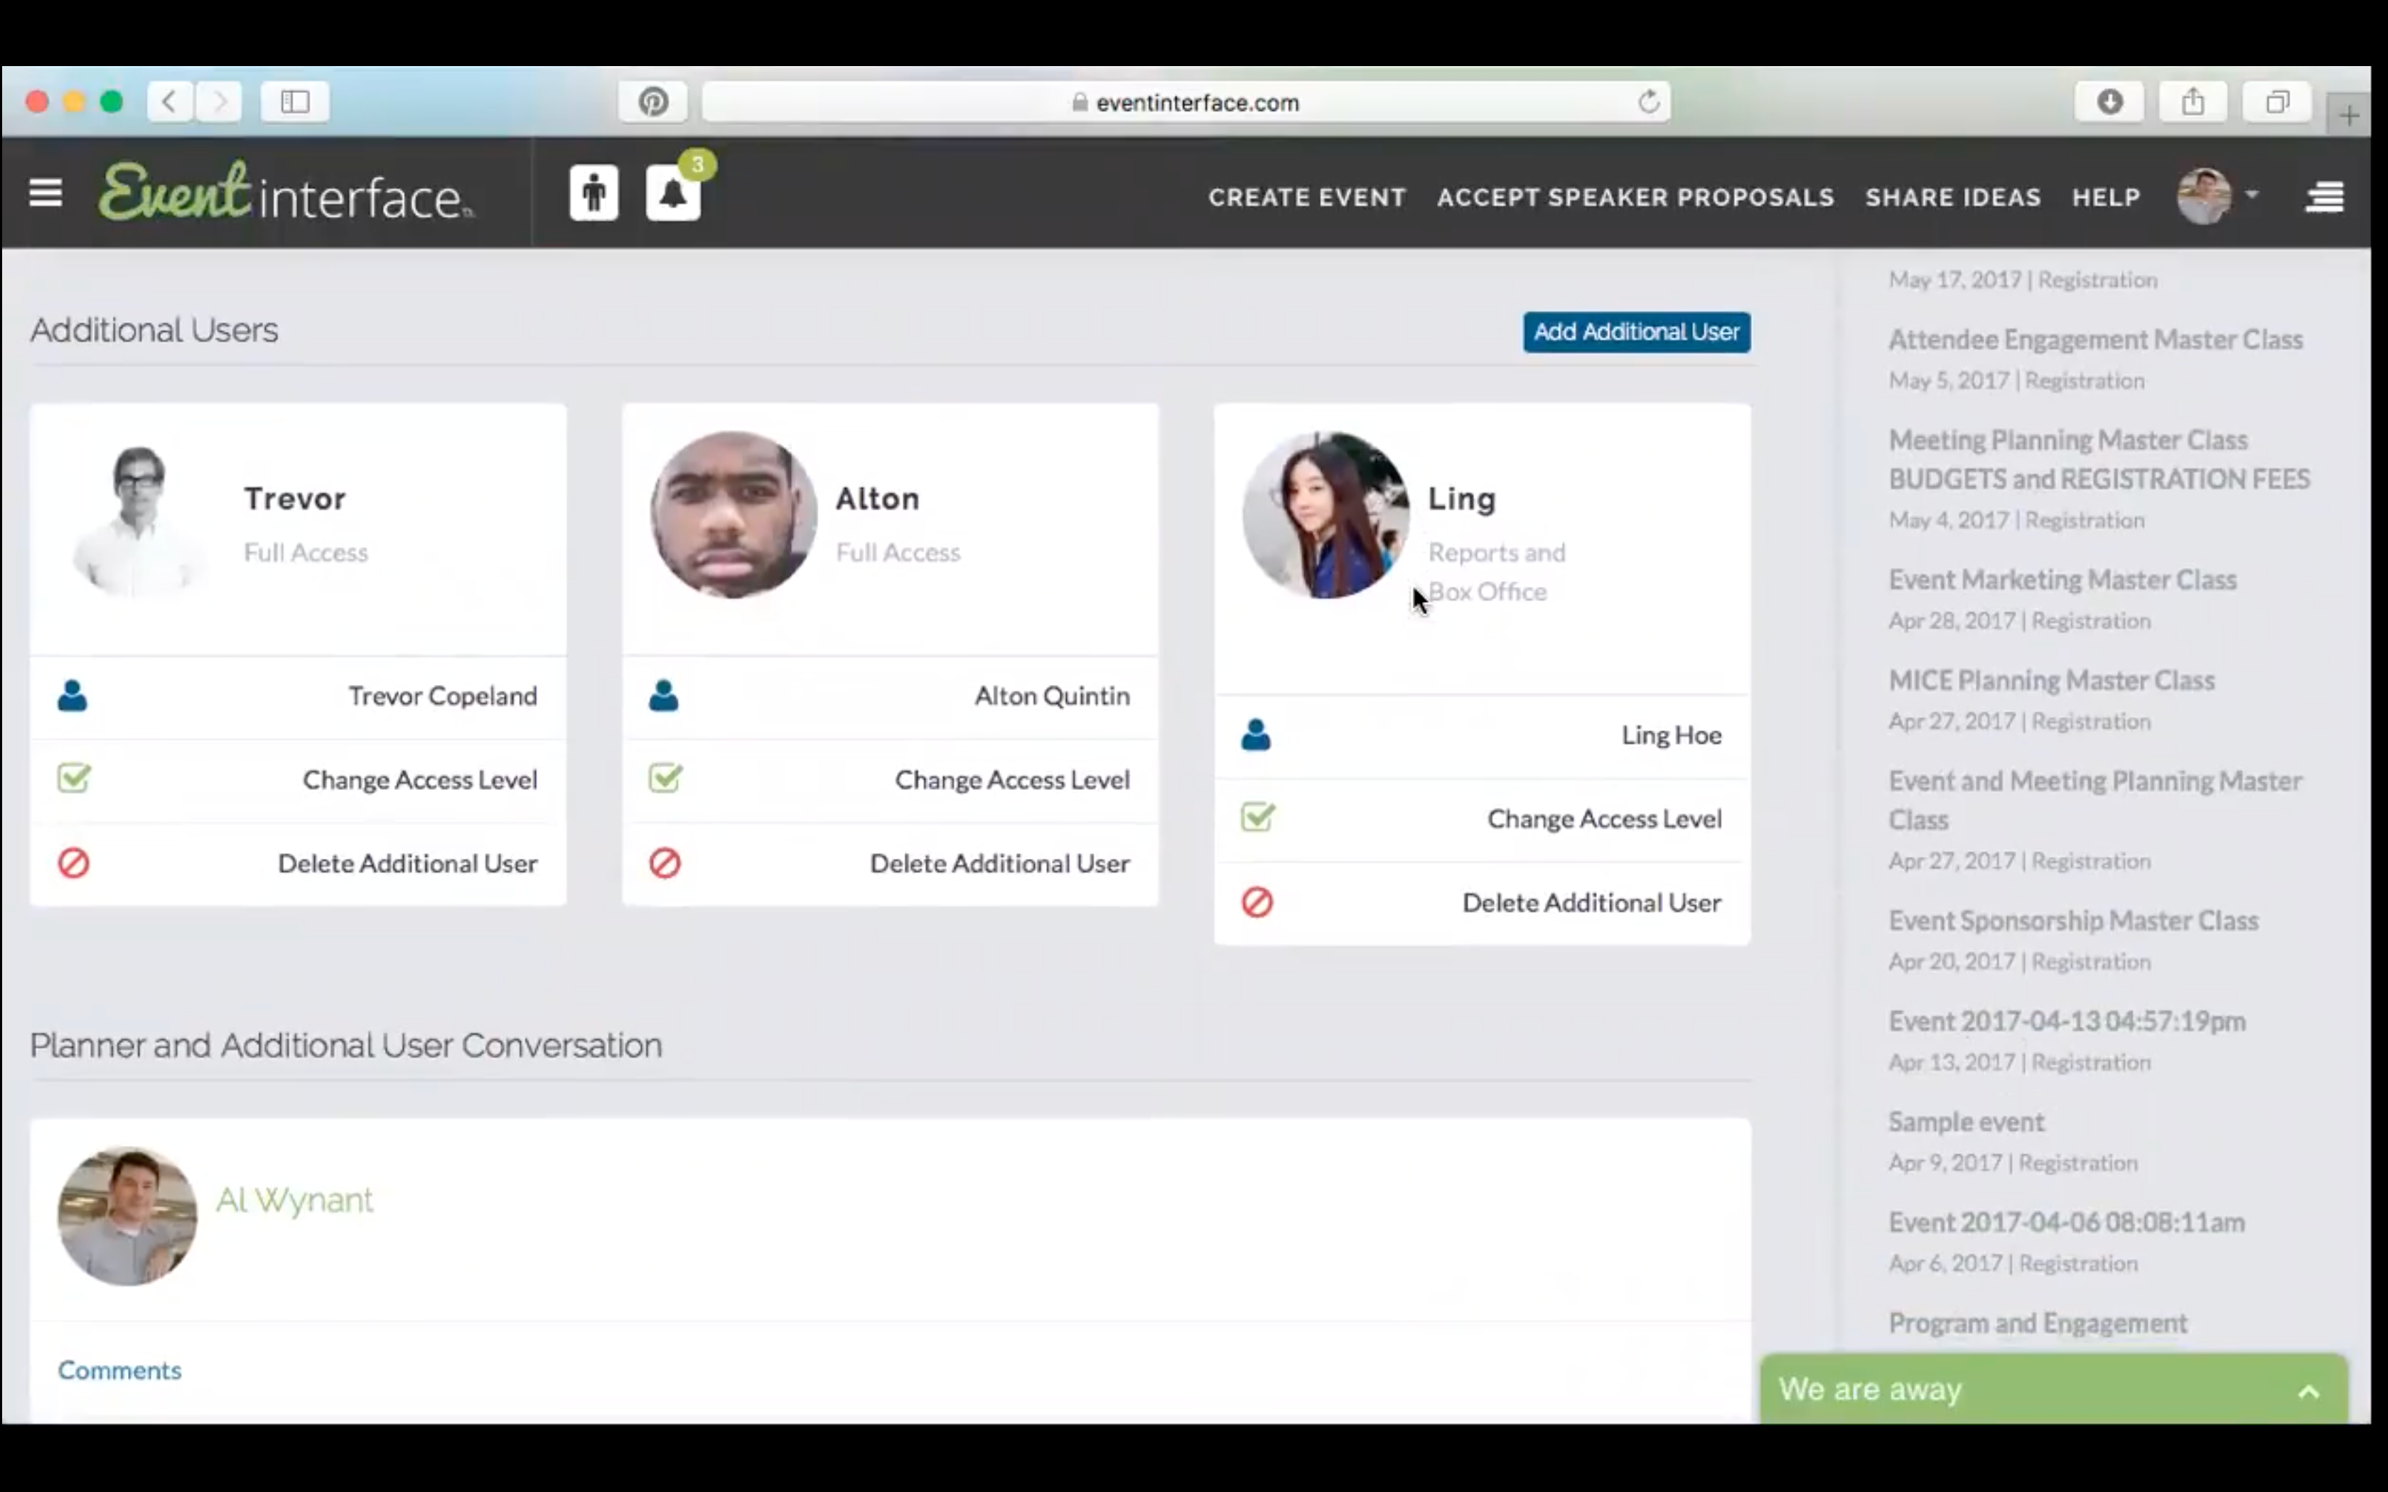Screen dimensions: 2388x1492
Task: Open the HELP menu item
Action: [x=2106, y=196]
